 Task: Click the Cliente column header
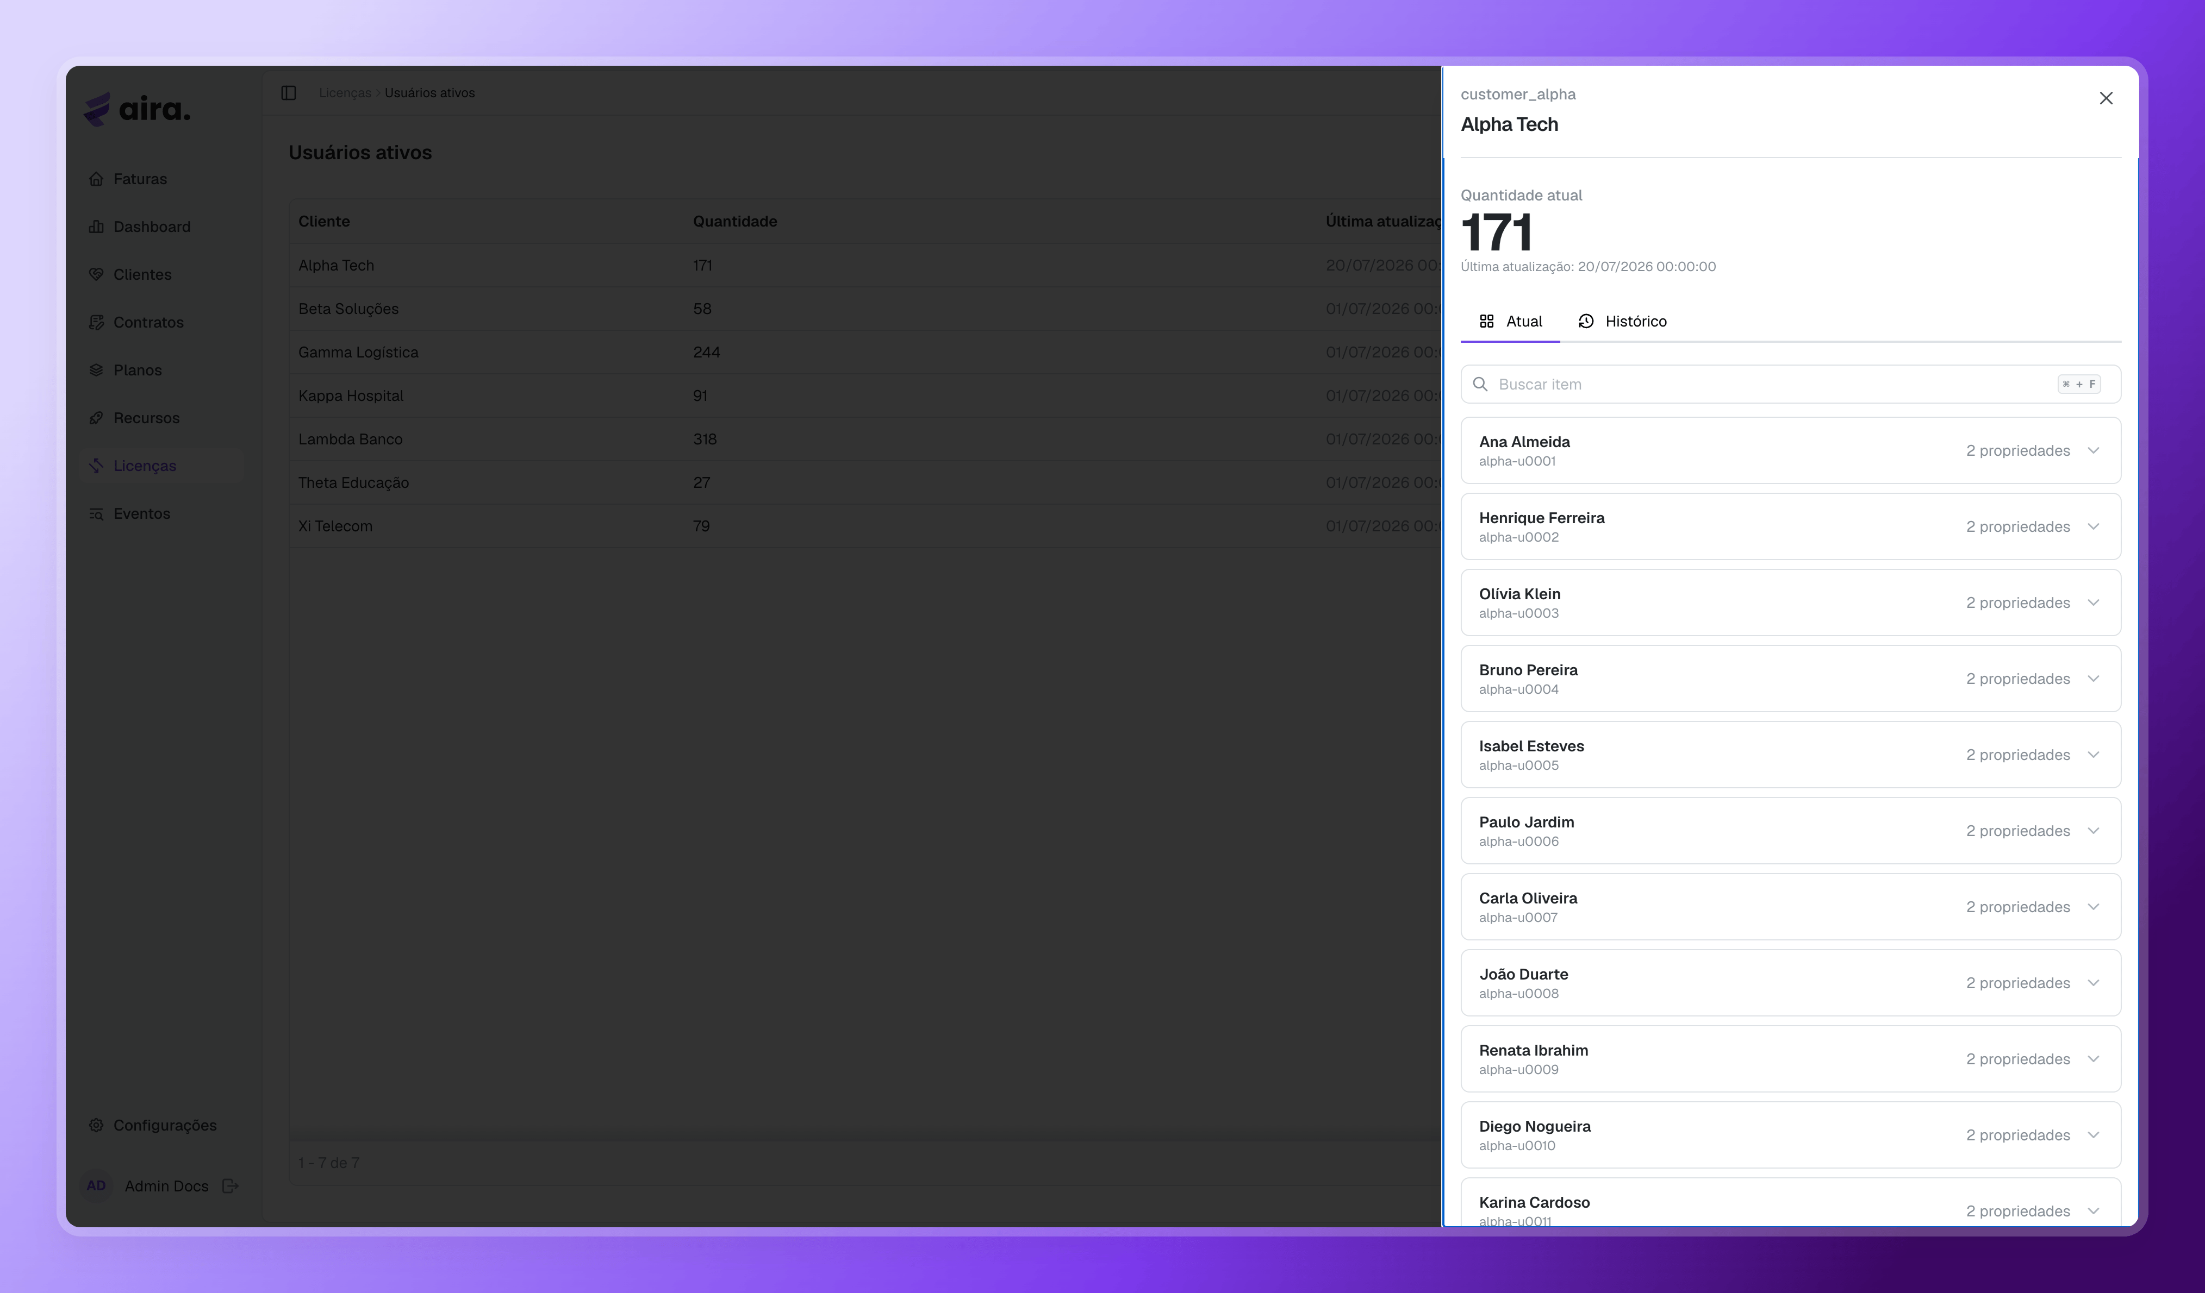pos(324,222)
